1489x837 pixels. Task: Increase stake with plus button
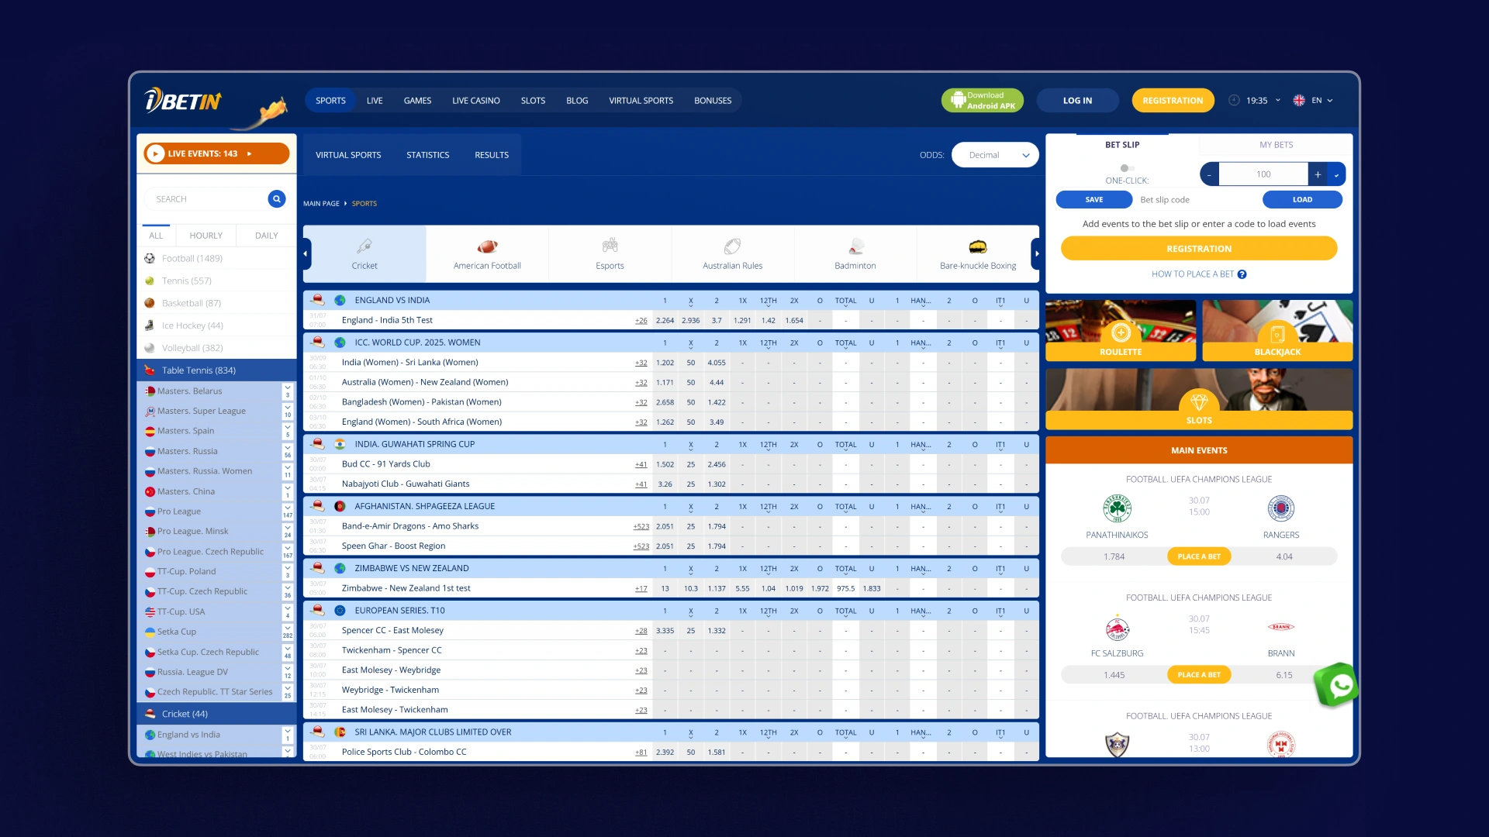[1318, 174]
